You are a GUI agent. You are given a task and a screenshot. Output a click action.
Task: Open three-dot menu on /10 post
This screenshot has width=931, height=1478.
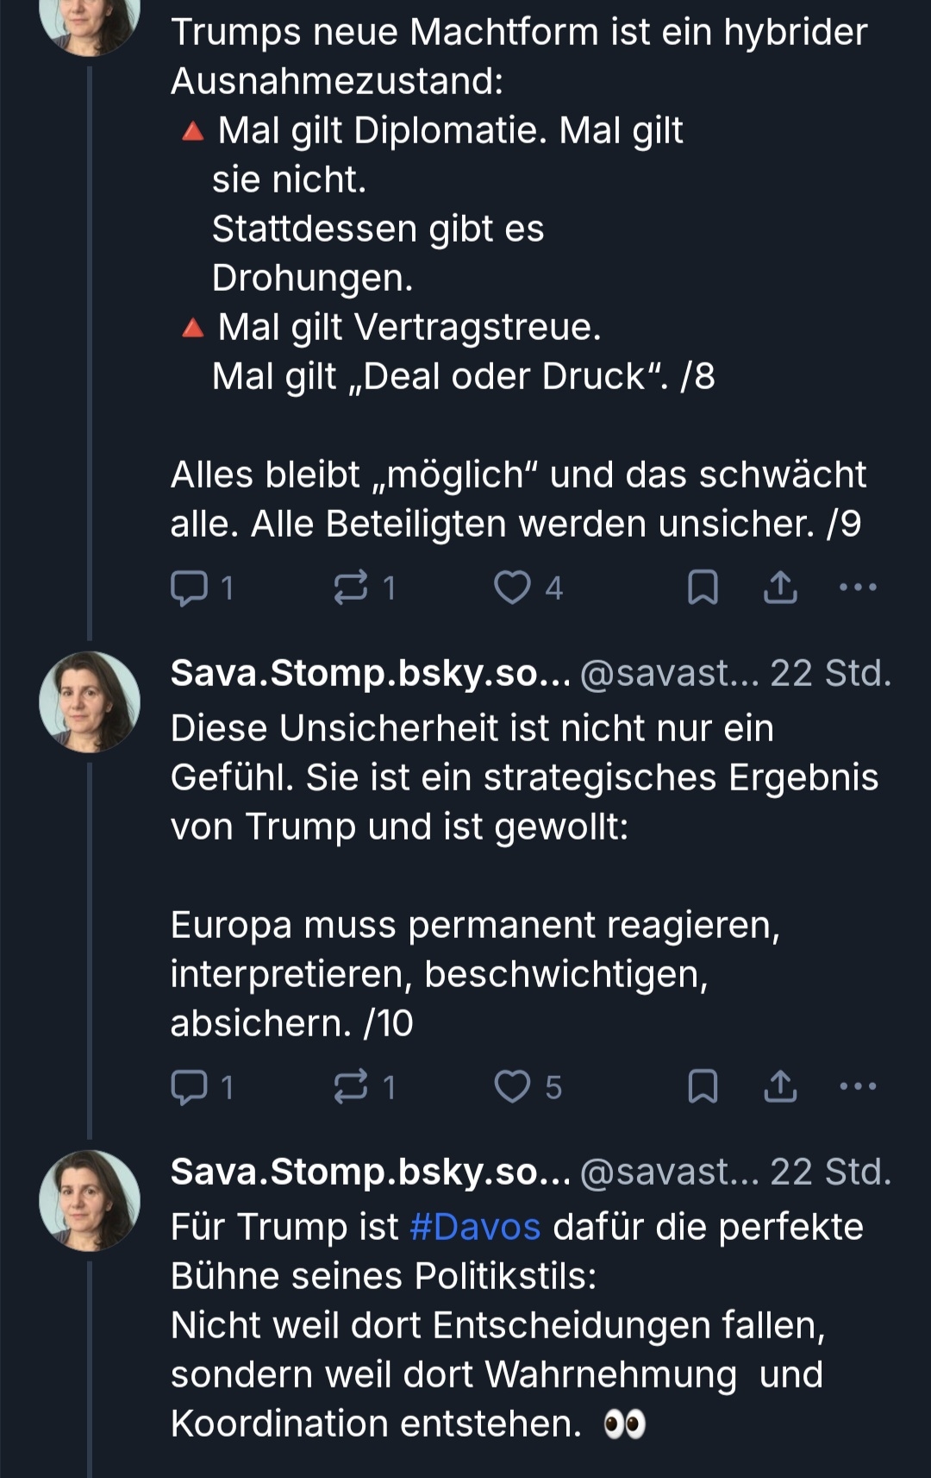(858, 1086)
